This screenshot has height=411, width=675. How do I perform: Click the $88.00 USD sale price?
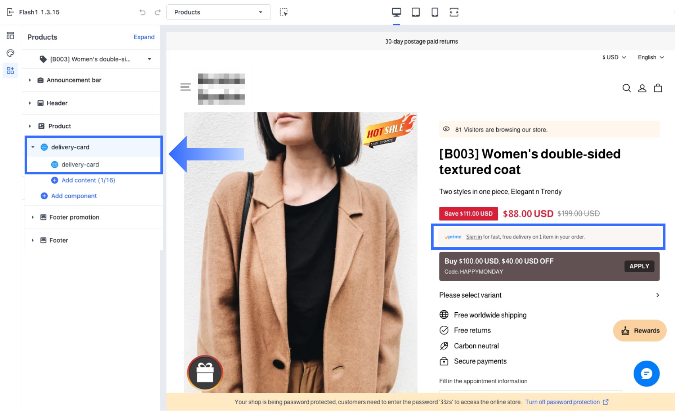(x=528, y=214)
